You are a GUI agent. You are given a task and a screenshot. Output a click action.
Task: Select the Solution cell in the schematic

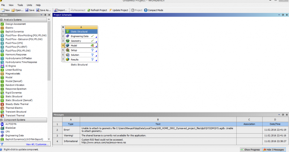pos(81,55)
